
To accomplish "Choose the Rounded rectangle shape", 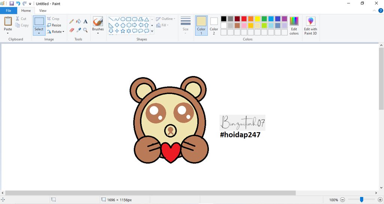I will click(135, 19).
